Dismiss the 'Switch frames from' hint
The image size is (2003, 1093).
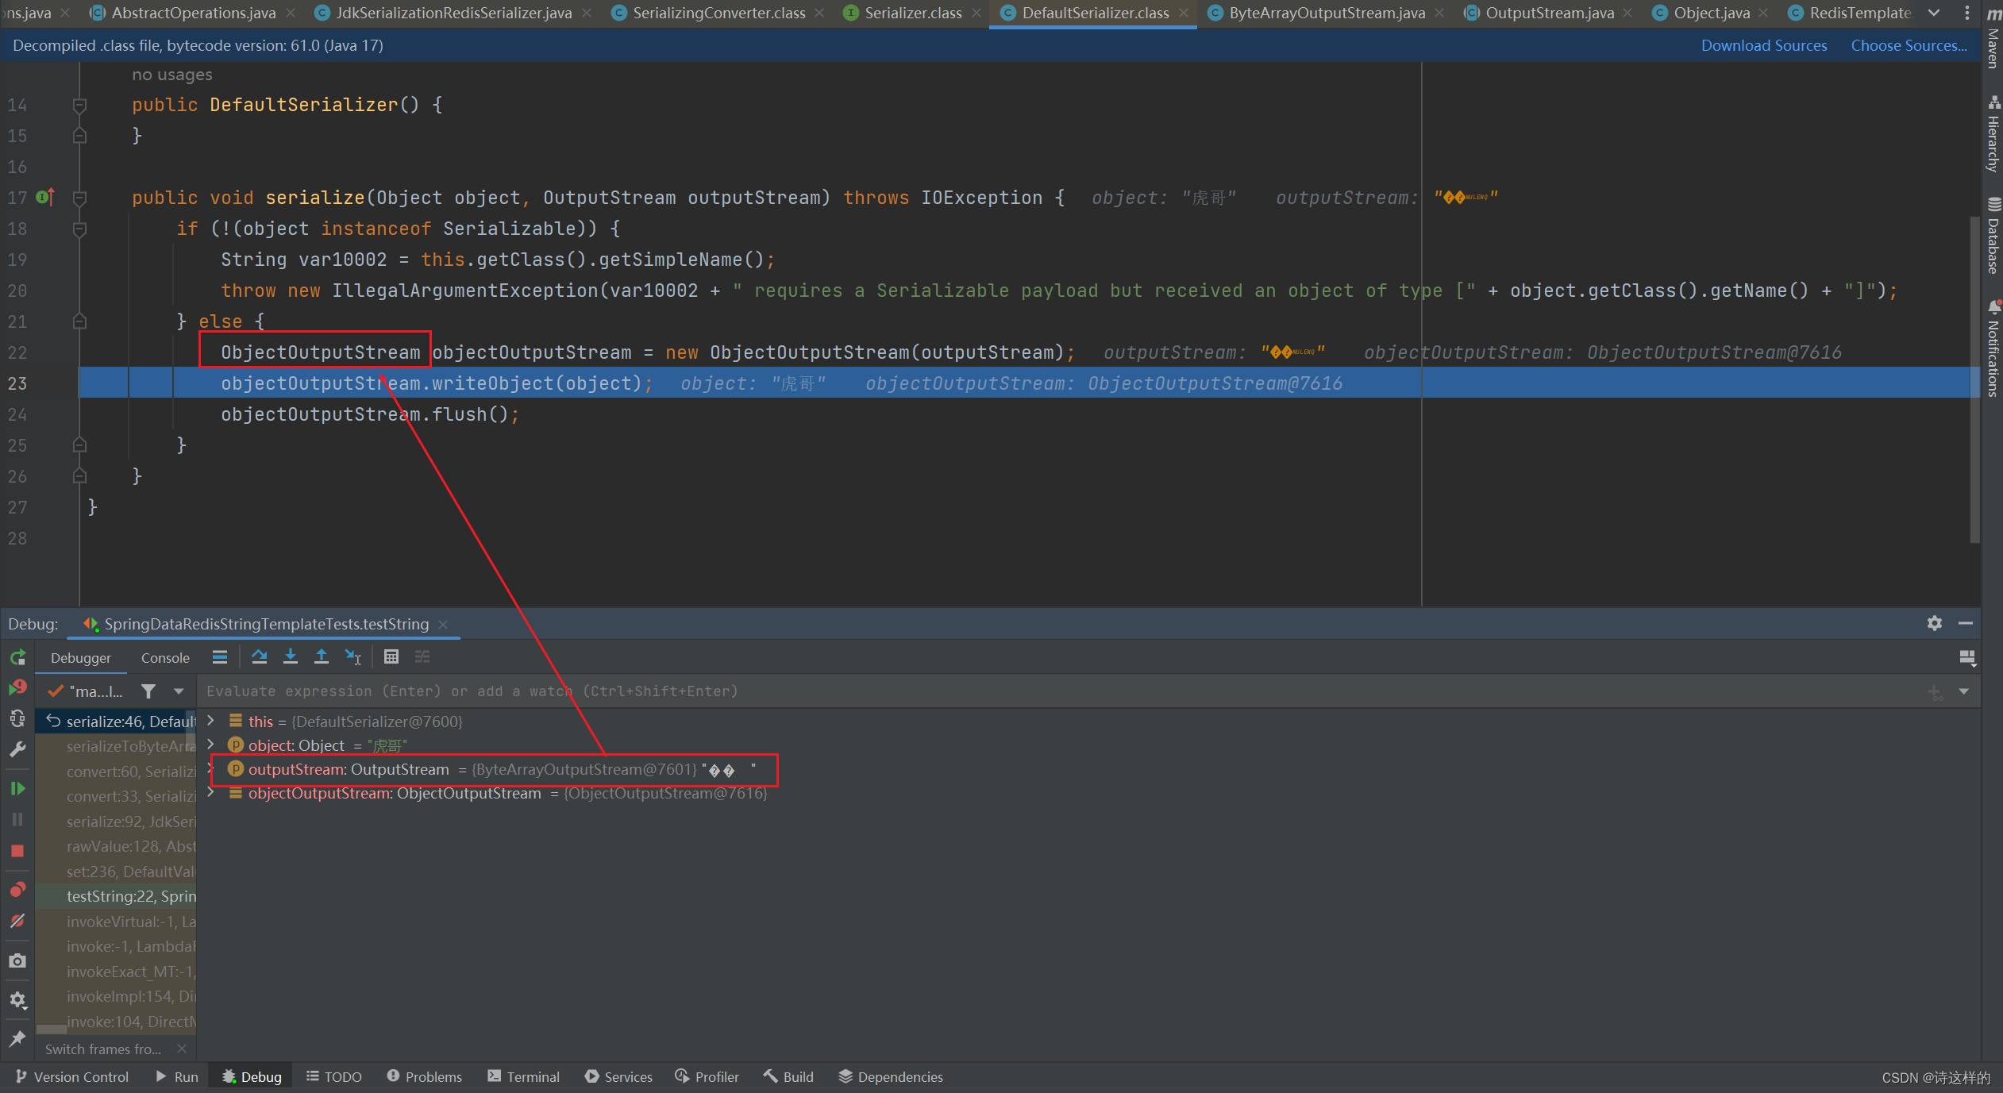point(182,1049)
